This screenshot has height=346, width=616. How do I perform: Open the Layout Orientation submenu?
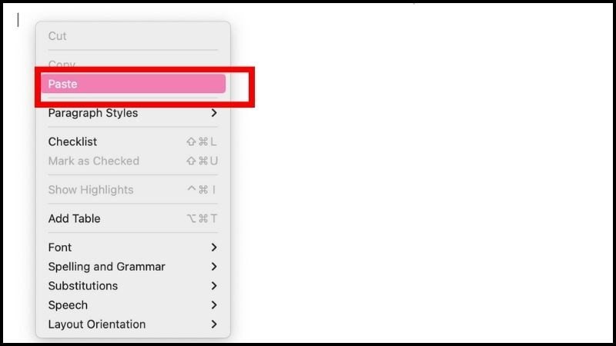[133, 324]
